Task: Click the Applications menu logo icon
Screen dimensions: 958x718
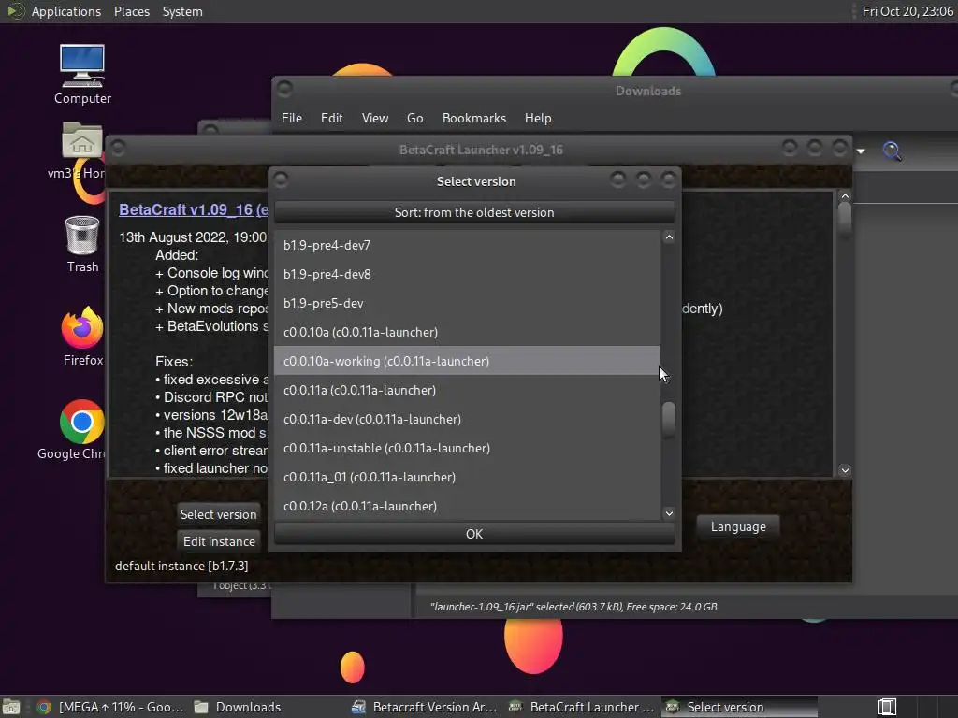Action: click(15, 11)
